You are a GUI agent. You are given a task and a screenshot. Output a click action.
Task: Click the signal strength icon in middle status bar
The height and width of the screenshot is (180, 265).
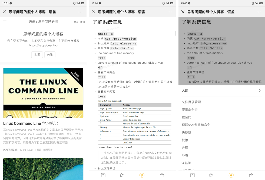pyautogui.click(x=167, y=3)
